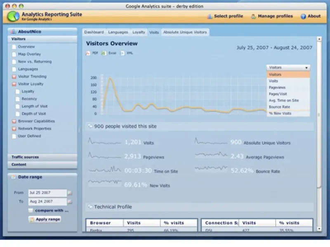Image resolution: width=330 pixels, height=247 pixels.
Task: Sort by Browser column header
Action: point(105,223)
